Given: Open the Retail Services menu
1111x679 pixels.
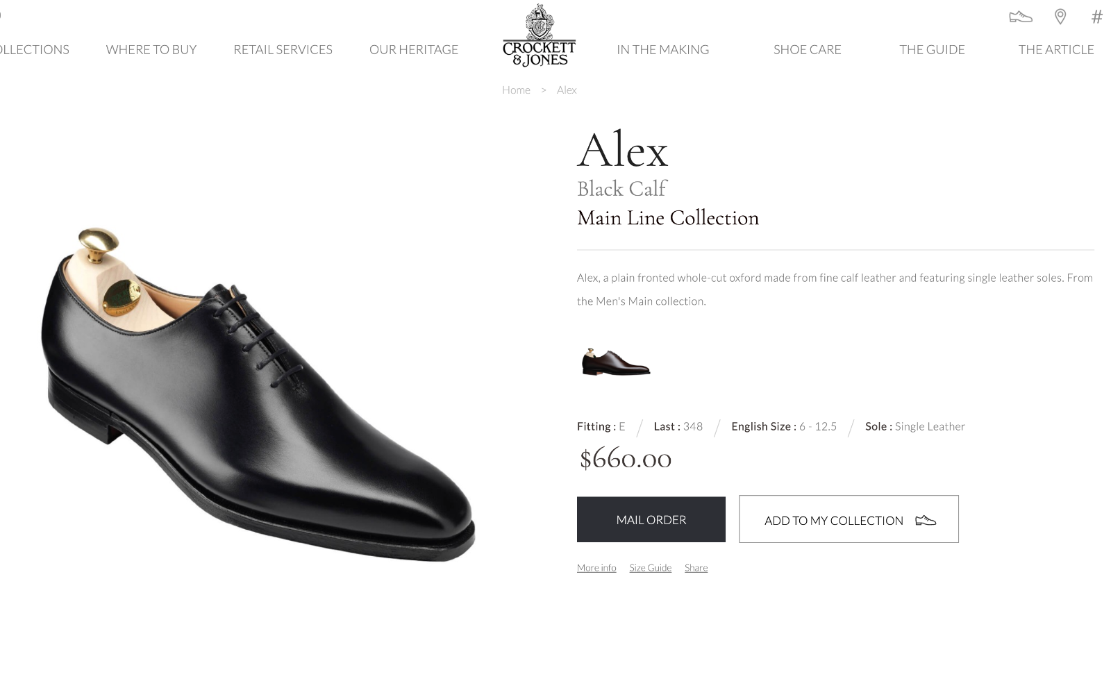Looking at the screenshot, I should pos(283,49).
